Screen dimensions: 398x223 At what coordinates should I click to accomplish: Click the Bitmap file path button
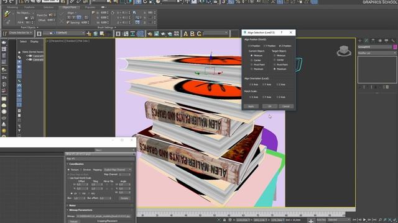[104, 216]
